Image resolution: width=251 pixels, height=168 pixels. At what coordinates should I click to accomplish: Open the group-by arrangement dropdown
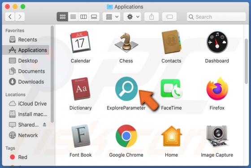point(112,17)
